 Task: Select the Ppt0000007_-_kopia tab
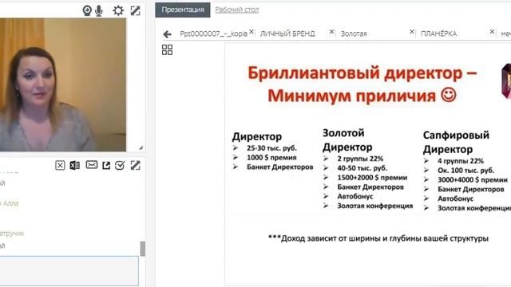[x=214, y=33]
